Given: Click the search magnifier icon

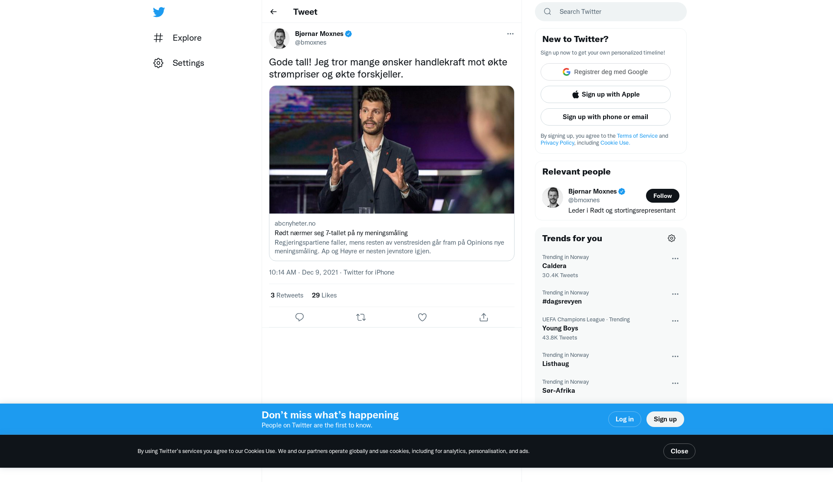Looking at the screenshot, I should [x=548, y=12].
